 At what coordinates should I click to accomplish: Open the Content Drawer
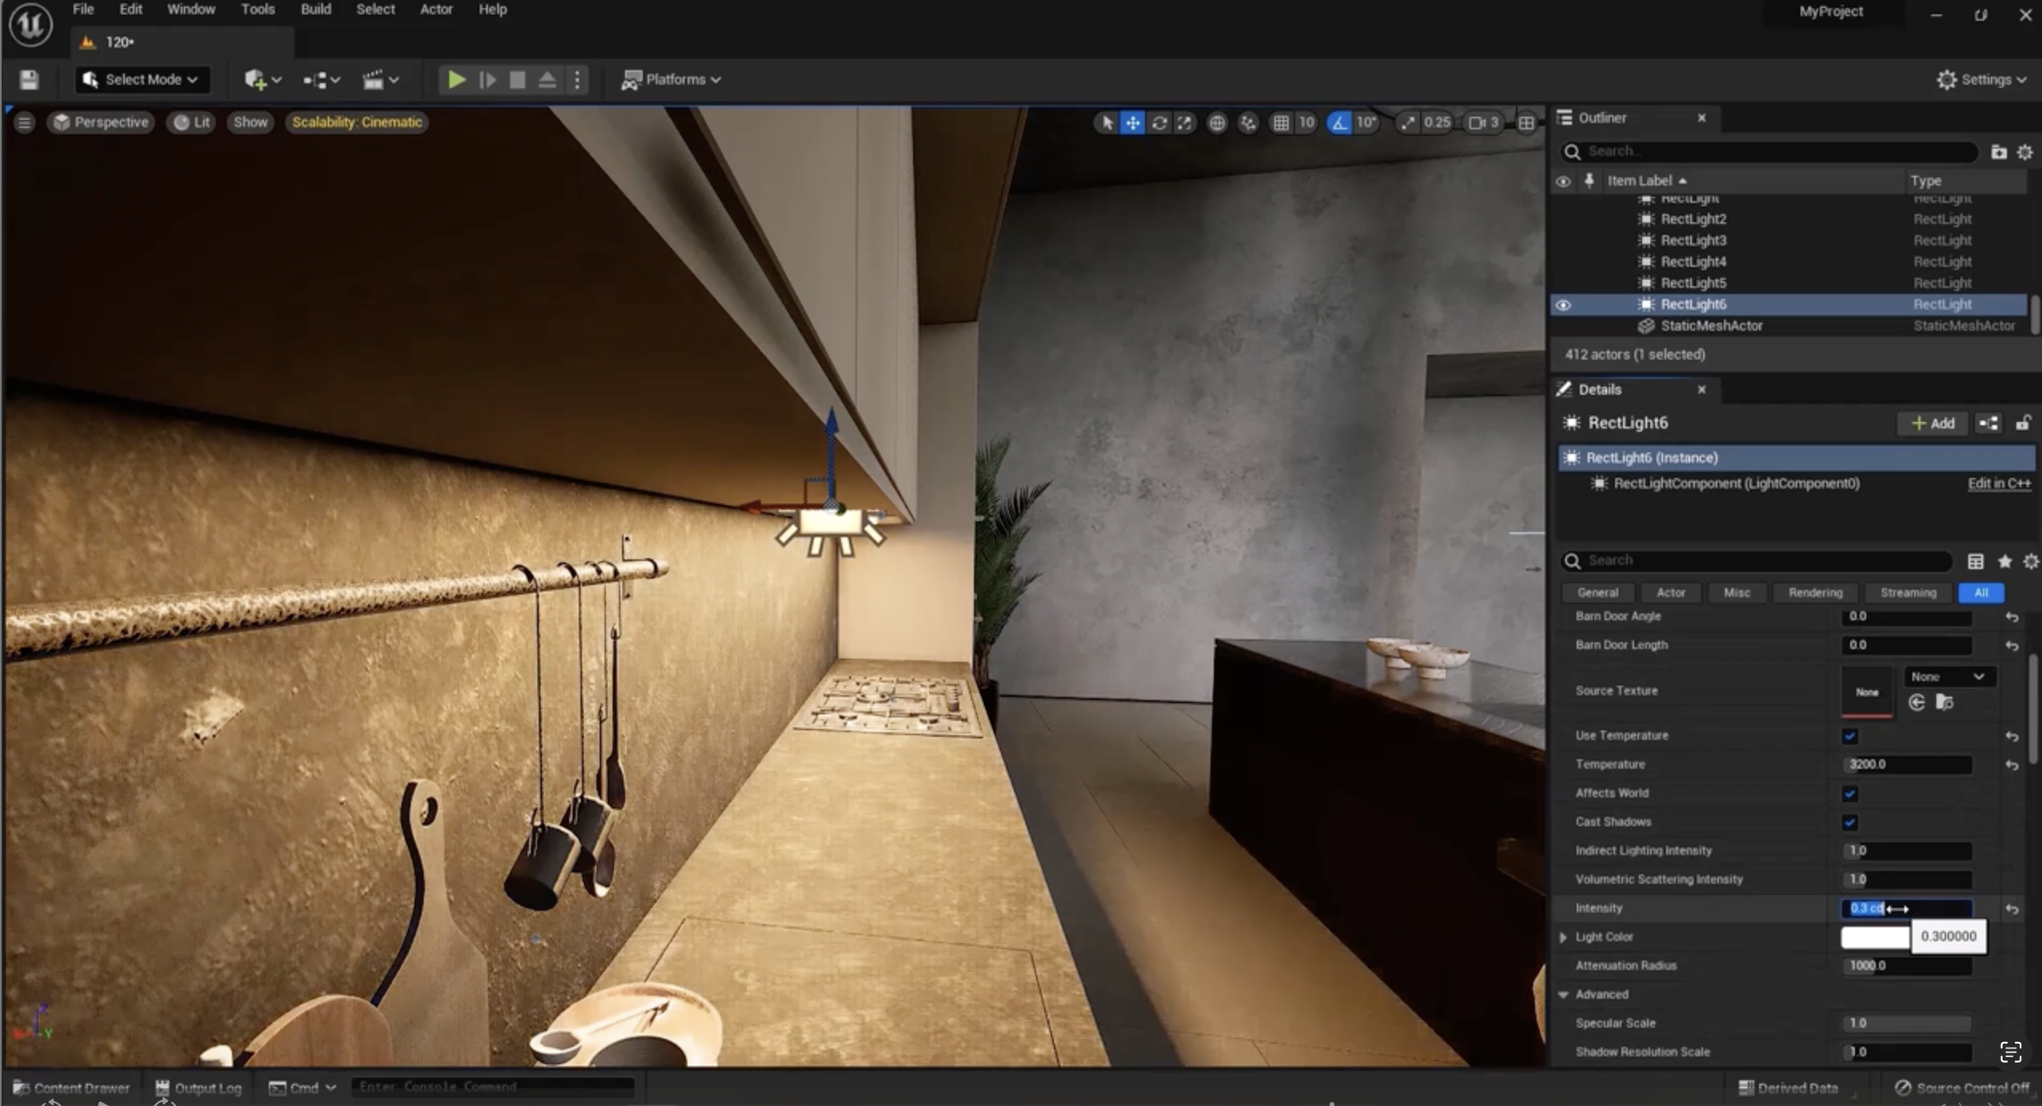click(71, 1088)
